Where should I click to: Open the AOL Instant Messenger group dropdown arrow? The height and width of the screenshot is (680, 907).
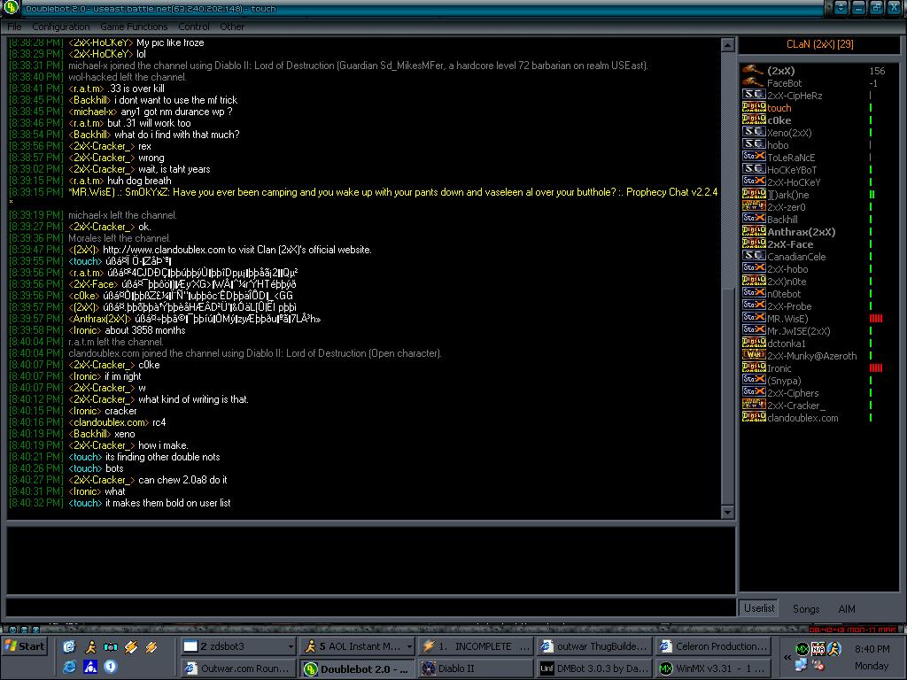pyautogui.click(x=409, y=646)
